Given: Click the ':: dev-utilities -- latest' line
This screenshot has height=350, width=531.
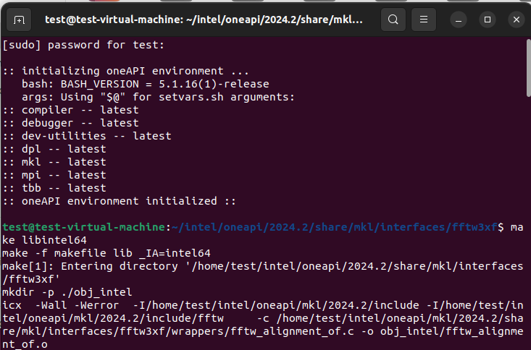Looking at the screenshot, I should (87, 136).
